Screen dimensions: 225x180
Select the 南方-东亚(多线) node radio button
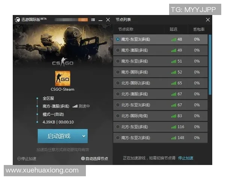118,61
